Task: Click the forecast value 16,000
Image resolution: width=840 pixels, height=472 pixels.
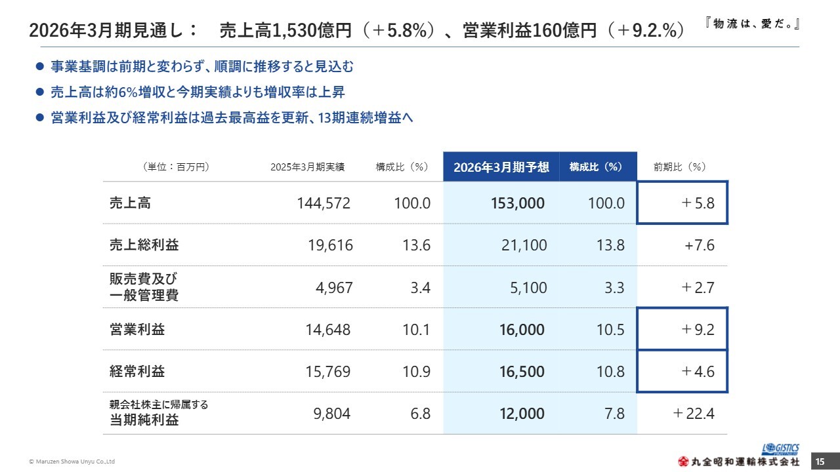Action: (522, 329)
